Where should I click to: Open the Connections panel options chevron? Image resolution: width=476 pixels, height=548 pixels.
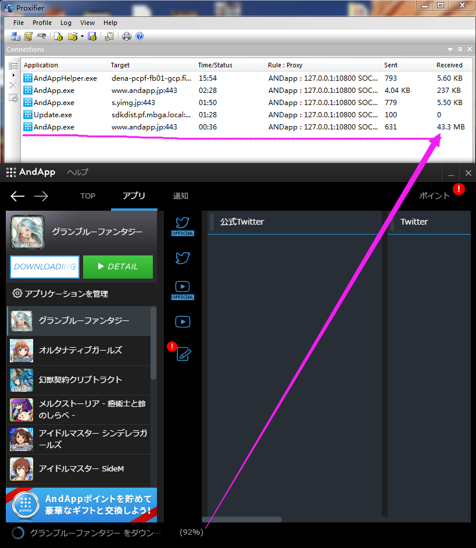449,49
